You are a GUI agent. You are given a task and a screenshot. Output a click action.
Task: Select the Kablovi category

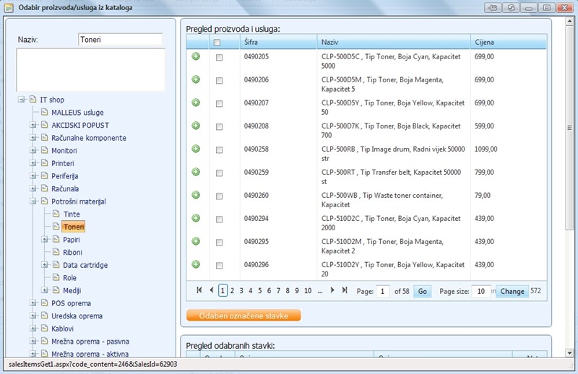pos(62,329)
